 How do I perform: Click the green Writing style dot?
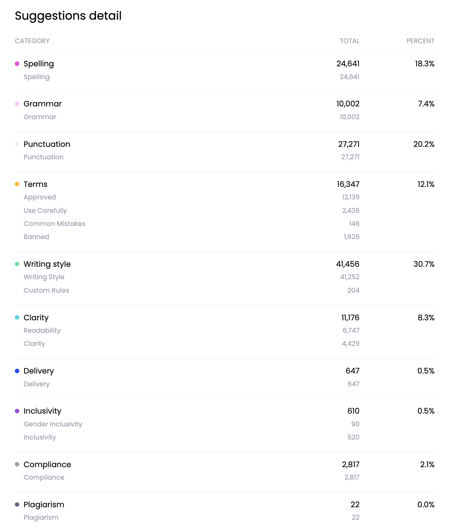click(x=17, y=264)
